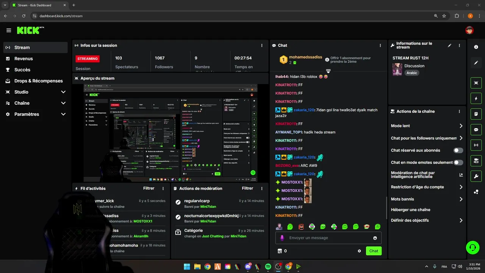Click Héberger une chaîne
The image size is (485, 273).
tap(410, 210)
